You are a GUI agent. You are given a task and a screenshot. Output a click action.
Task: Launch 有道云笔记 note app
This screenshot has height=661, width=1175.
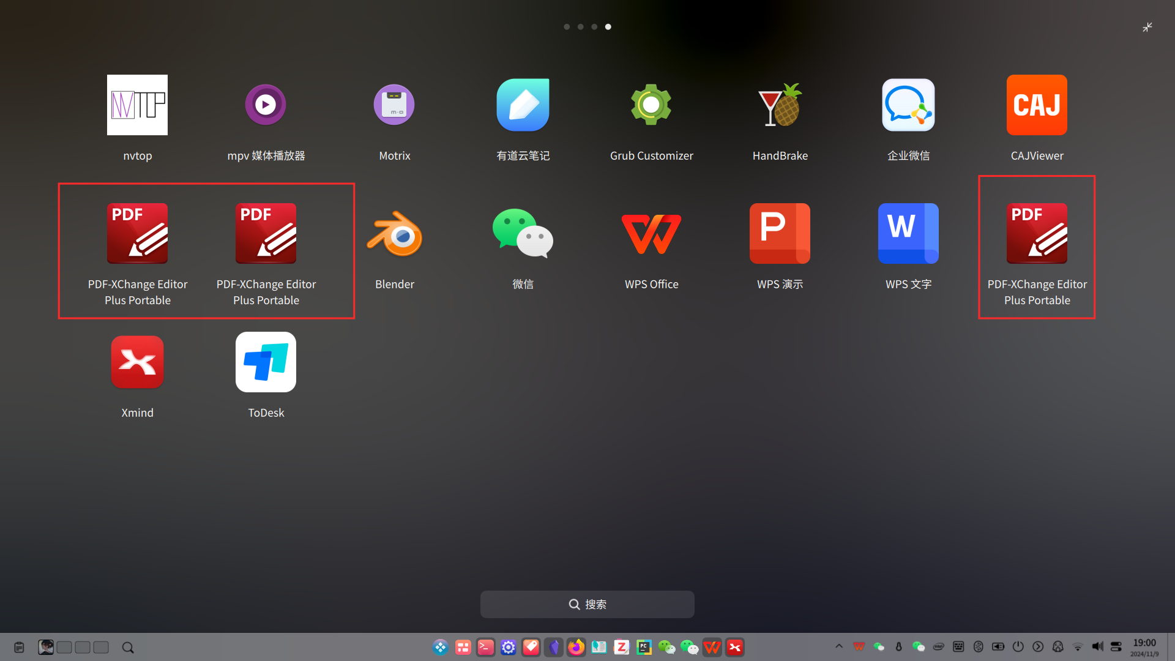(x=523, y=105)
